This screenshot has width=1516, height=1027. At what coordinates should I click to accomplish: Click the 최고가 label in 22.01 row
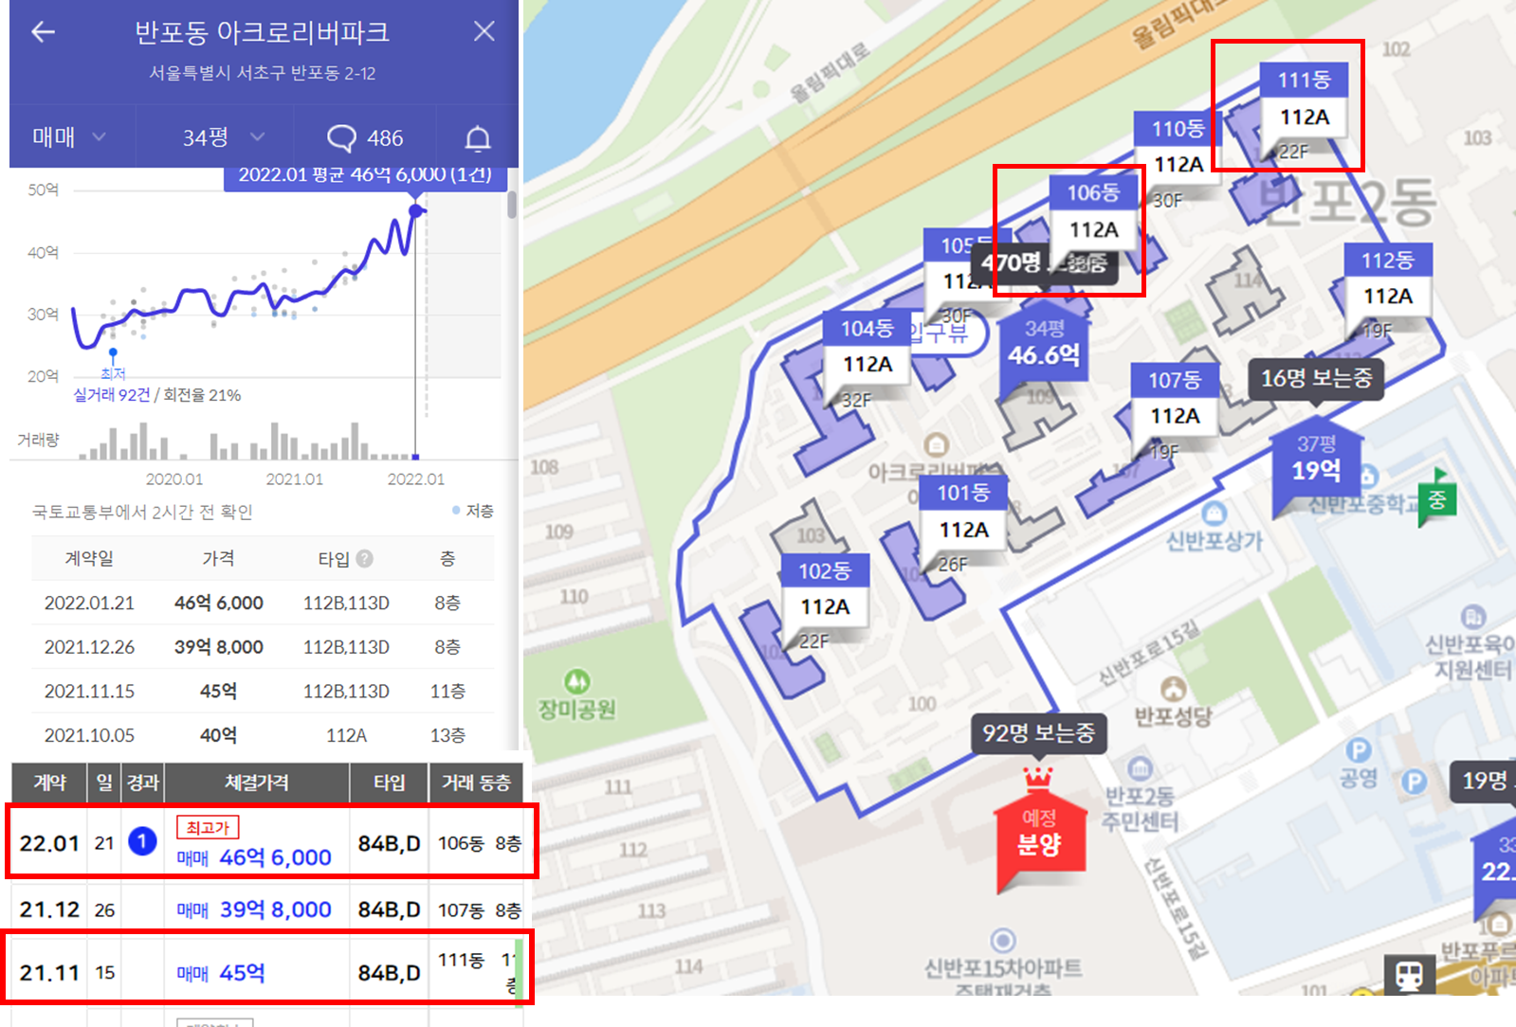(208, 827)
